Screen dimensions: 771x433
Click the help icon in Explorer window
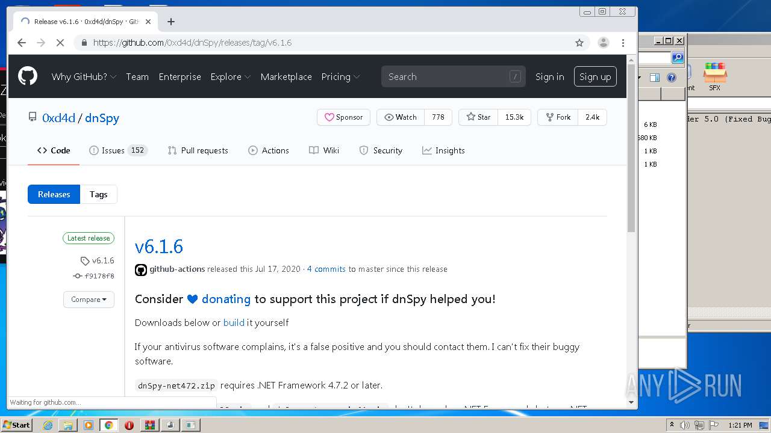click(x=672, y=78)
